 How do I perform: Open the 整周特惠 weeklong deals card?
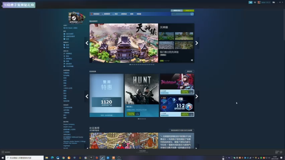pyautogui.click(x=107, y=95)
